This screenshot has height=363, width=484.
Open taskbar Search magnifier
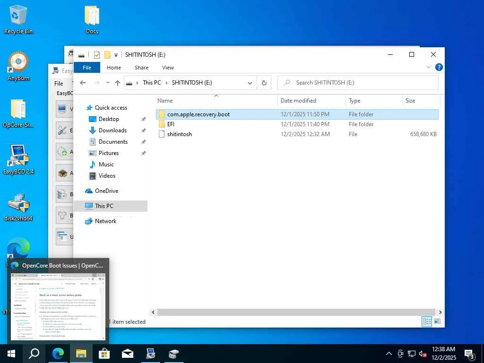coord(34,354)
